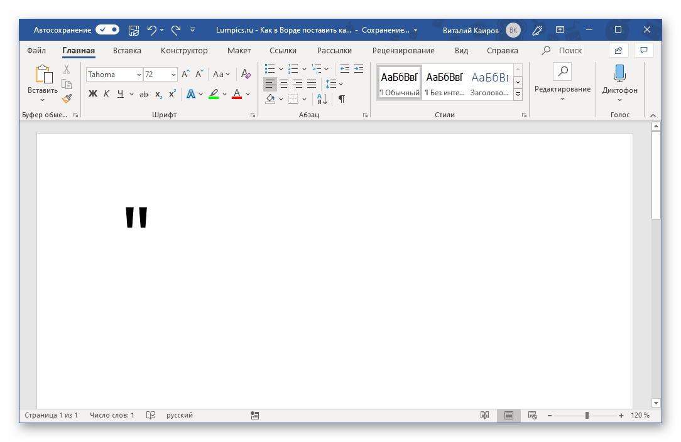
Task: Toggle bold with the Ж button
Action: click(93, 94)
